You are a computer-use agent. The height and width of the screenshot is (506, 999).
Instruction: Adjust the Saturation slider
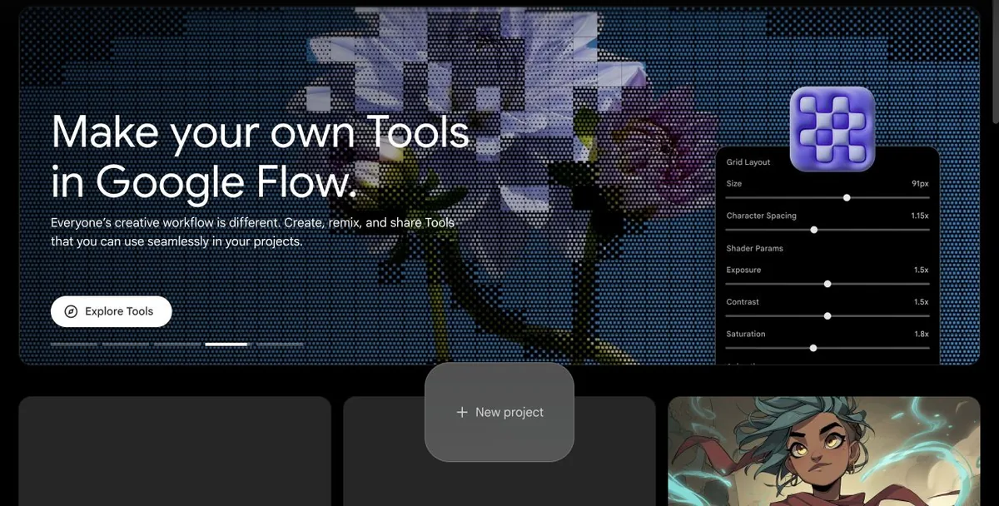(x=828, y=348)
